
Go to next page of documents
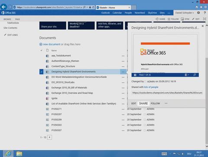click(49, 137)
